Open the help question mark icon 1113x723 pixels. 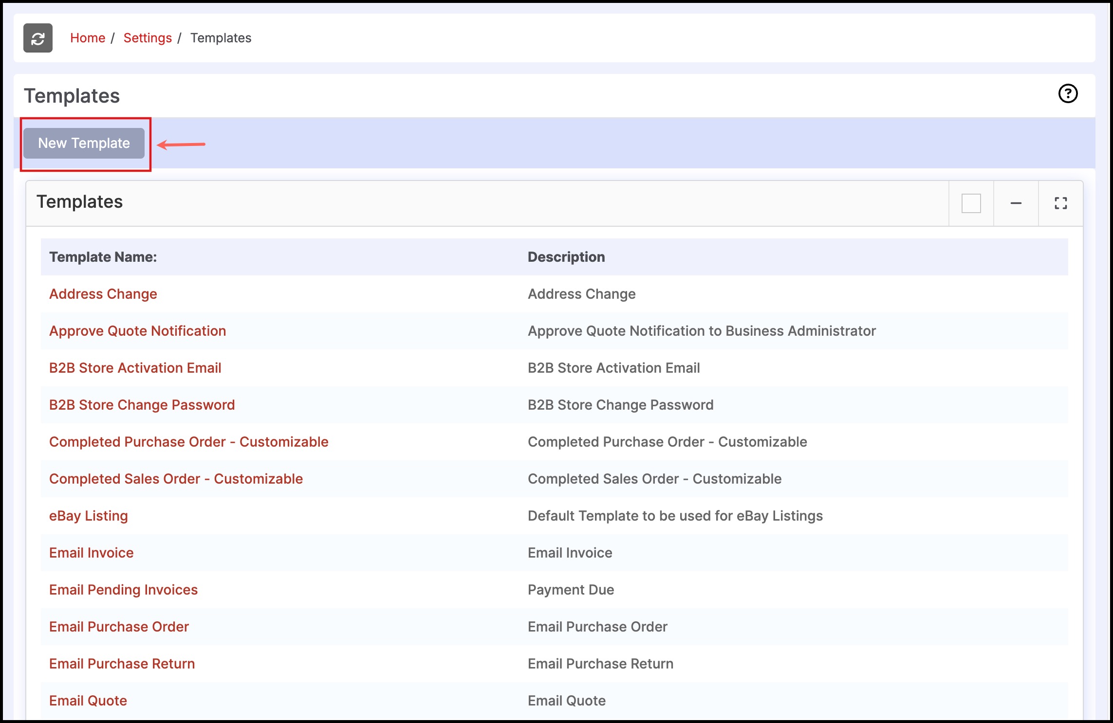pyautogui.click(x=1068, y=93)
